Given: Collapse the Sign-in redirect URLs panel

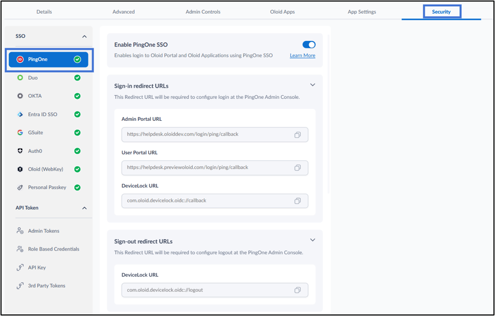Looking at the screenshot, I should point(312,85).
